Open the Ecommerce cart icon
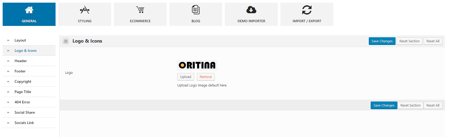454x138 pixels. (140, 10)
